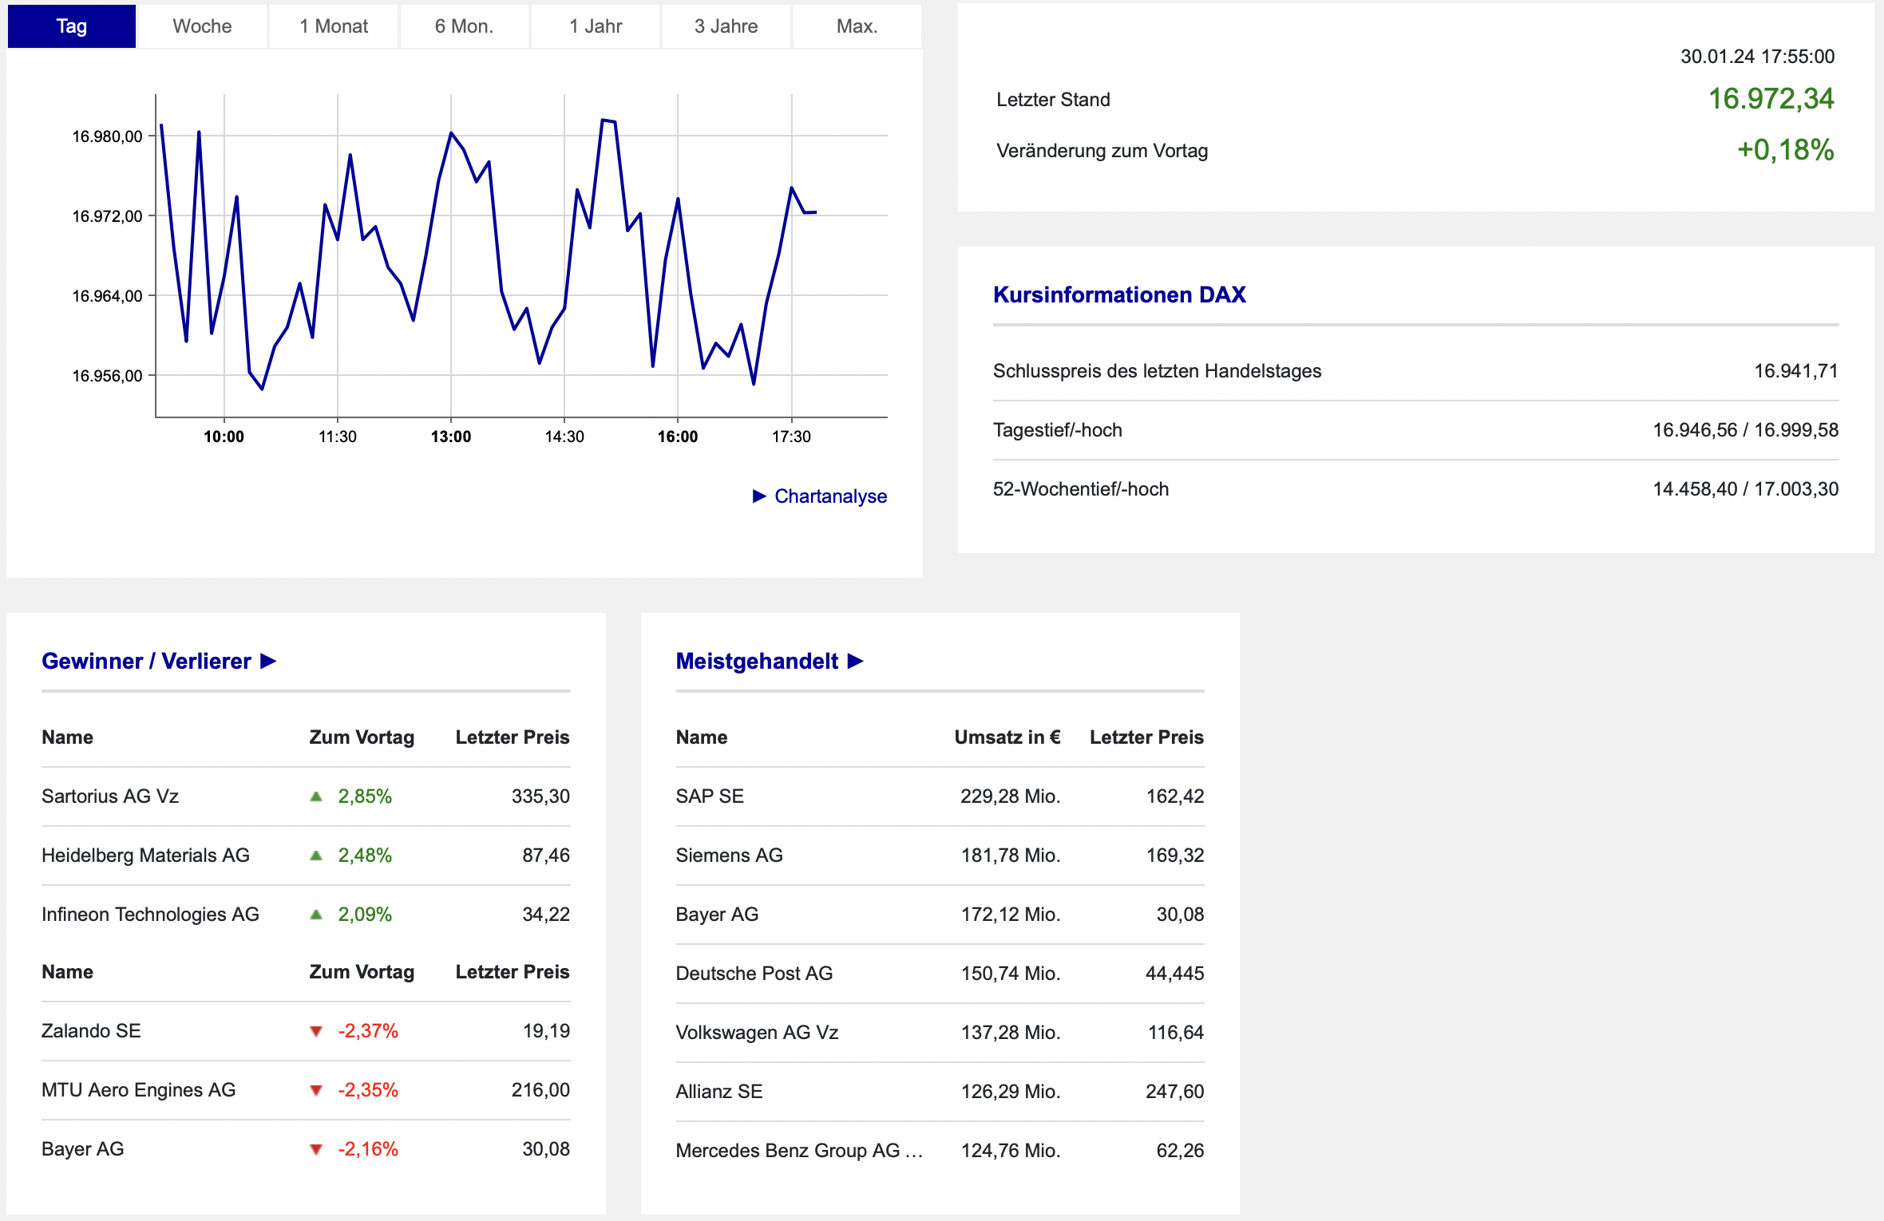Click the arrow next to Gewinner / Verlierer
The height and width of the screenshot is (1221, 1884).
point(269,661)
